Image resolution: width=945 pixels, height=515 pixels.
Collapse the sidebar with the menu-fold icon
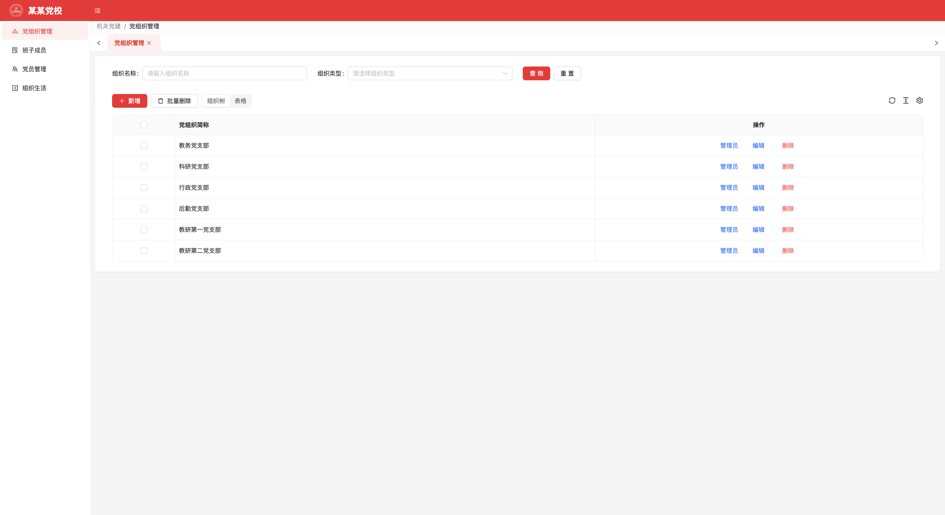pyautogui.click(x=98, y=11)
